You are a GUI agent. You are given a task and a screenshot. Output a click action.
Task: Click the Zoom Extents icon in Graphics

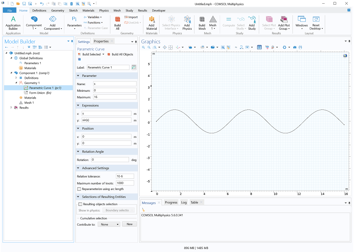click(165, 47)
